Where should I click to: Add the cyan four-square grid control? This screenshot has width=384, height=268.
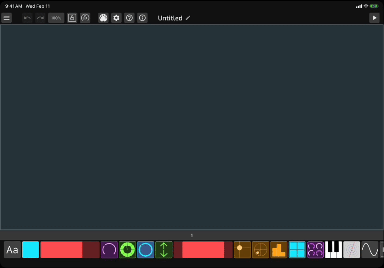(x=297, y=250)
